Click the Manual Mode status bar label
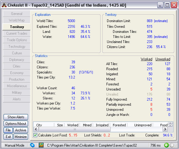Screen dimensions: 179x149 [x=15, y=145]
